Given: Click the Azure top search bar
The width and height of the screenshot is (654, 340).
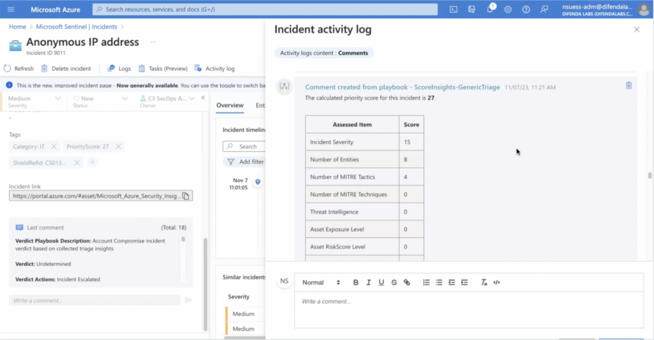Looking at the screenshot, I should tap(265, 9).
